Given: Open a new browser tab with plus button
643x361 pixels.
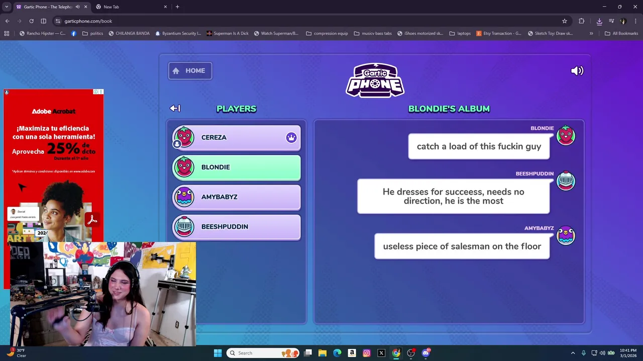Looking at the screenshot, I should [x=177, y=7].
